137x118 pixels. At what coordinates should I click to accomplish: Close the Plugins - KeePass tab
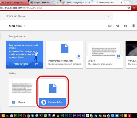click(x=58, y=3)
